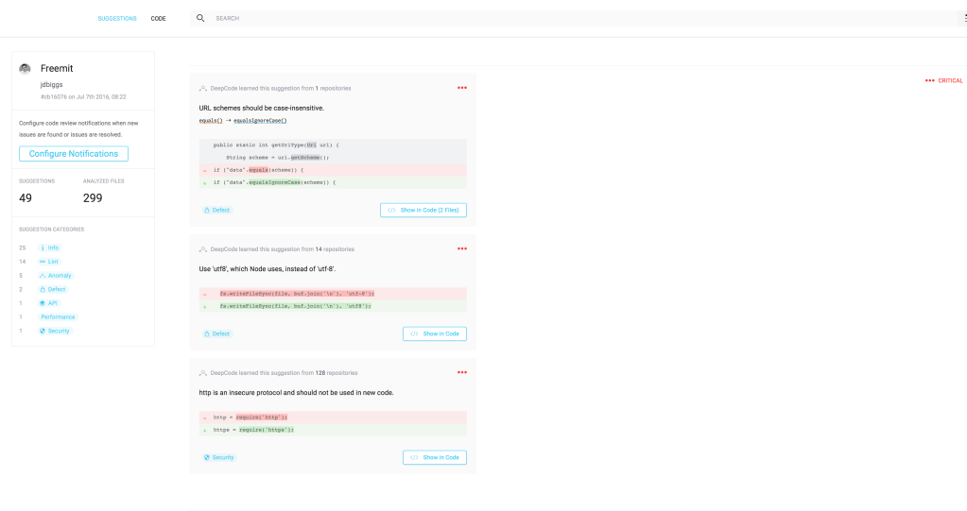This screenshot has height=511, width=967.
Task: Filter by Anomaly category
Action: coord(56,276)
